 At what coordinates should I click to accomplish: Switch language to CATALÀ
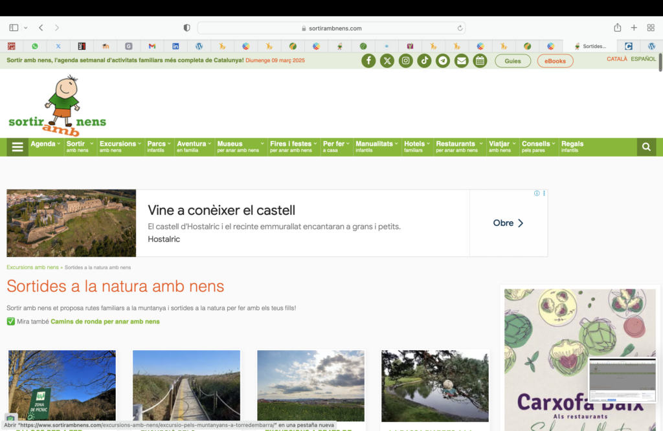coord(617,59)
